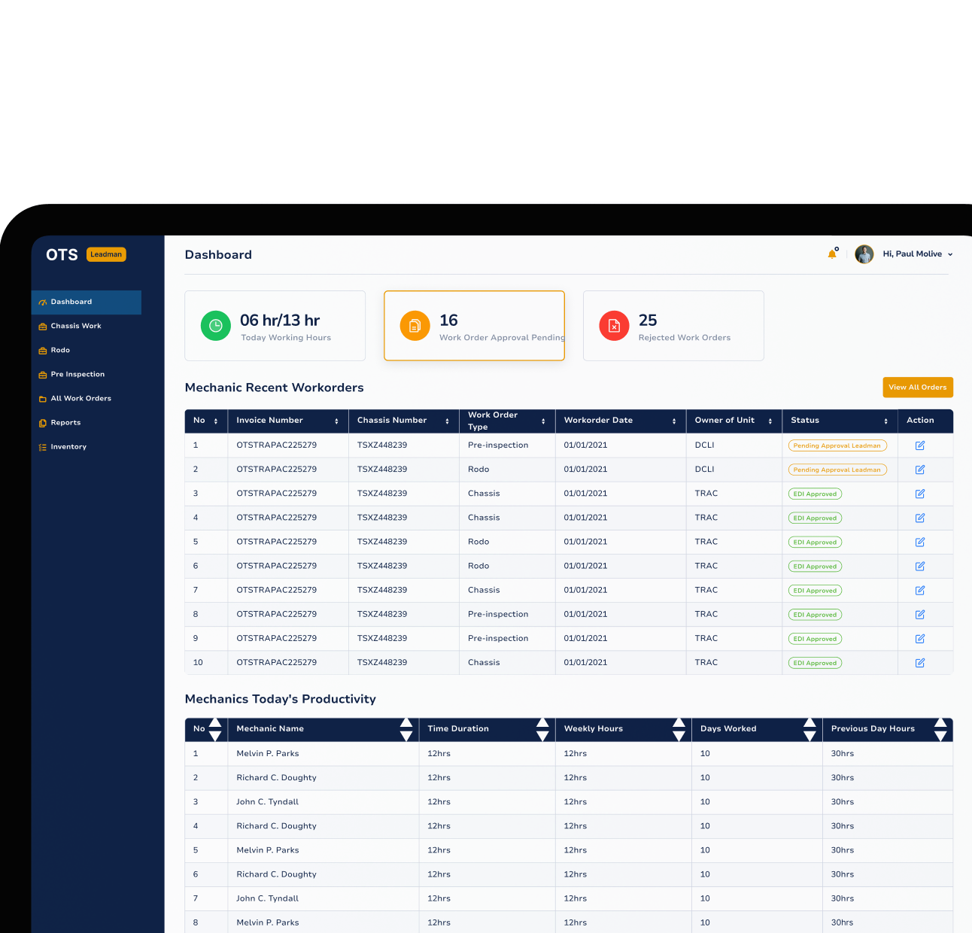Select the Work Order Approval Pending card
This screenshot has width=972, height=933.
(474, 325)
